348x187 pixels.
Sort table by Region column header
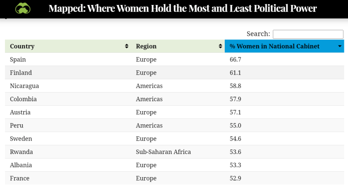tap(146, 46)
